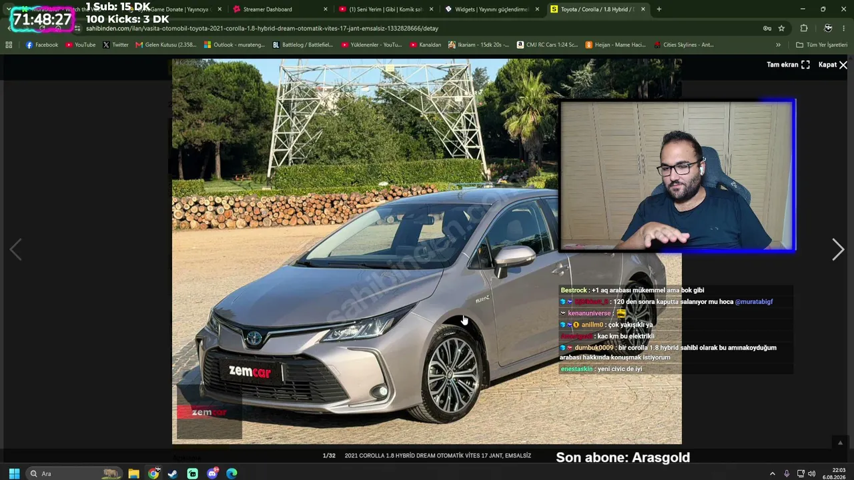Open network settings from the tray icon

click(801, 474)
